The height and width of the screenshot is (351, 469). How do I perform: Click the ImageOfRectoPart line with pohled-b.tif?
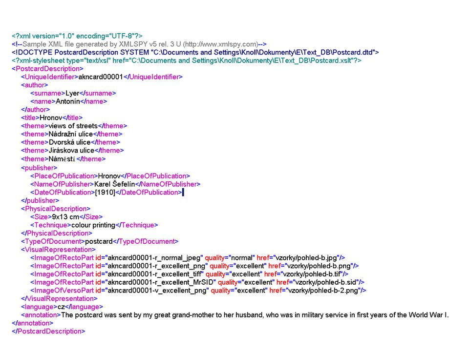[190, 274]
